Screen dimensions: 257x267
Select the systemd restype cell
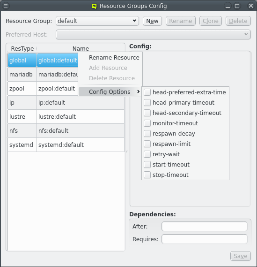22,145
